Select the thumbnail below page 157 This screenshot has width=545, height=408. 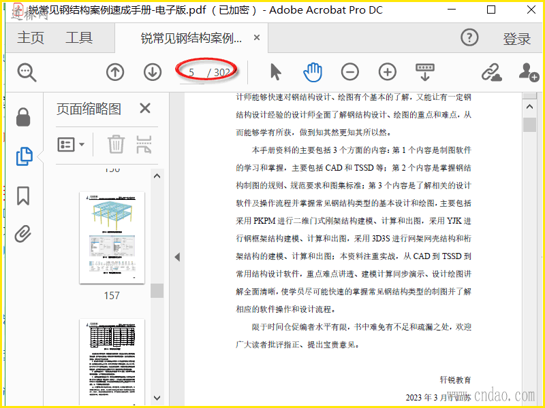(112, 362)
